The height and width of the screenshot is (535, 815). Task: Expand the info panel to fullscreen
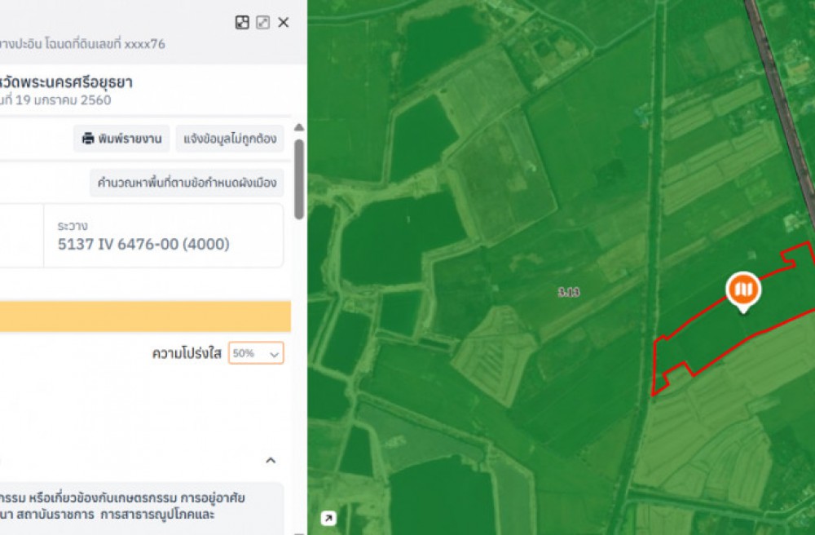click(x=262, y=23)
